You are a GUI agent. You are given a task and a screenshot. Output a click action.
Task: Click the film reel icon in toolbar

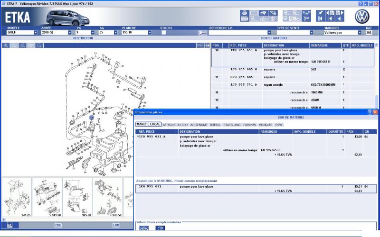coord(273,19)
